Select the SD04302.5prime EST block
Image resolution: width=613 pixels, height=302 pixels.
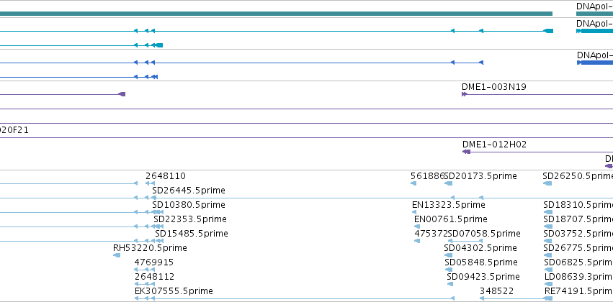coord(449,255)
